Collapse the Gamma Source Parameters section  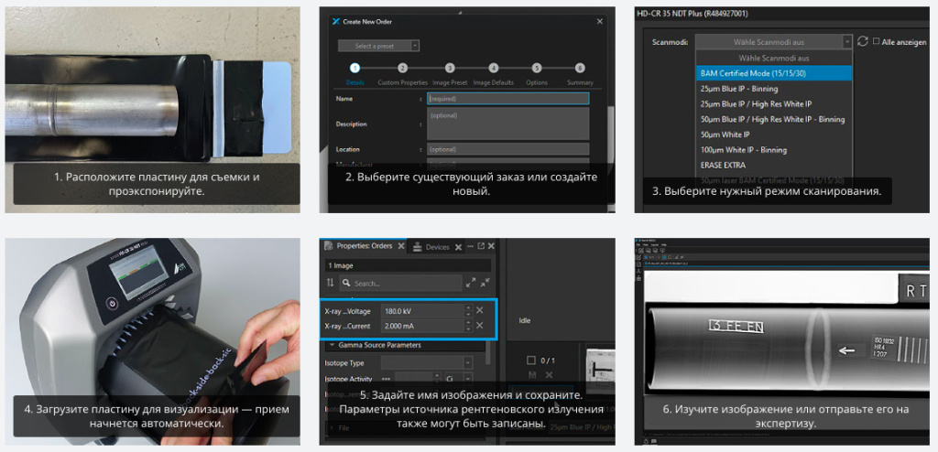(330, 346)
